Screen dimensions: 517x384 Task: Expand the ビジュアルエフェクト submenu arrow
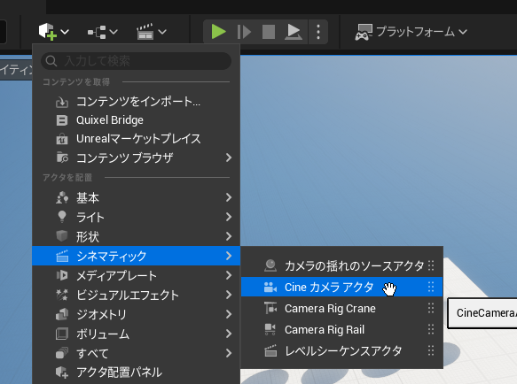(x=229, y=295)
